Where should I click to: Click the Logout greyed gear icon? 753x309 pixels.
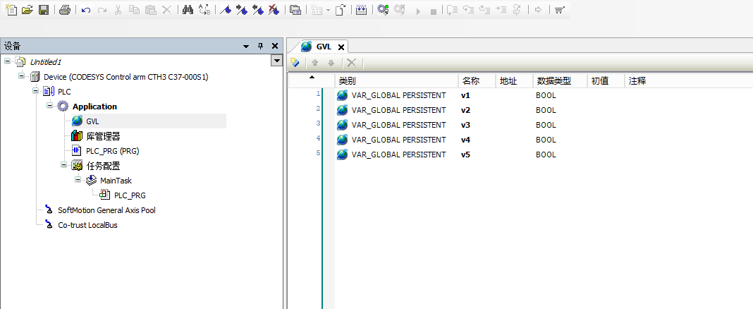coord(399,10)
